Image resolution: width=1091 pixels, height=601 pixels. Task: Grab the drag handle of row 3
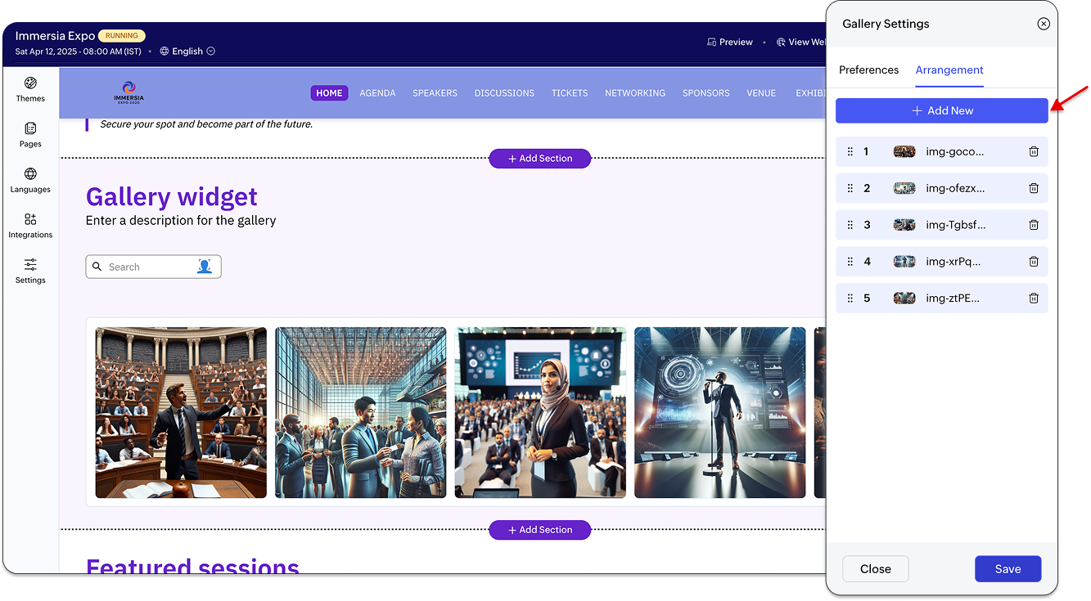850,225
